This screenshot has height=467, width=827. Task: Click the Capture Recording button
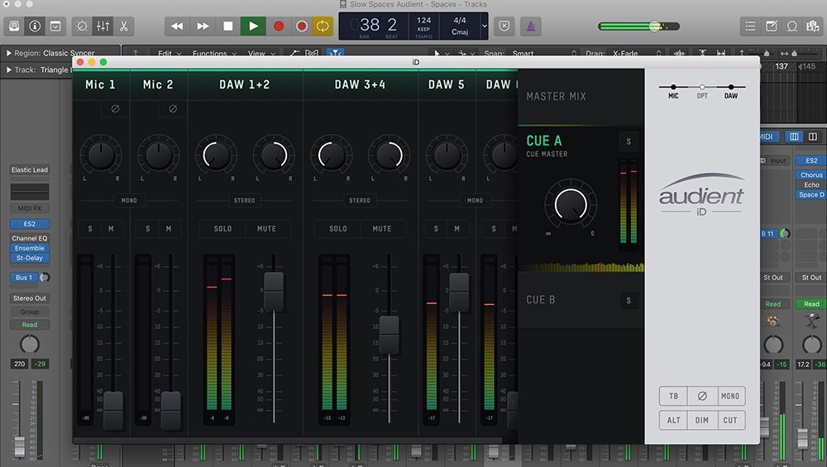[x=302, y=26]
